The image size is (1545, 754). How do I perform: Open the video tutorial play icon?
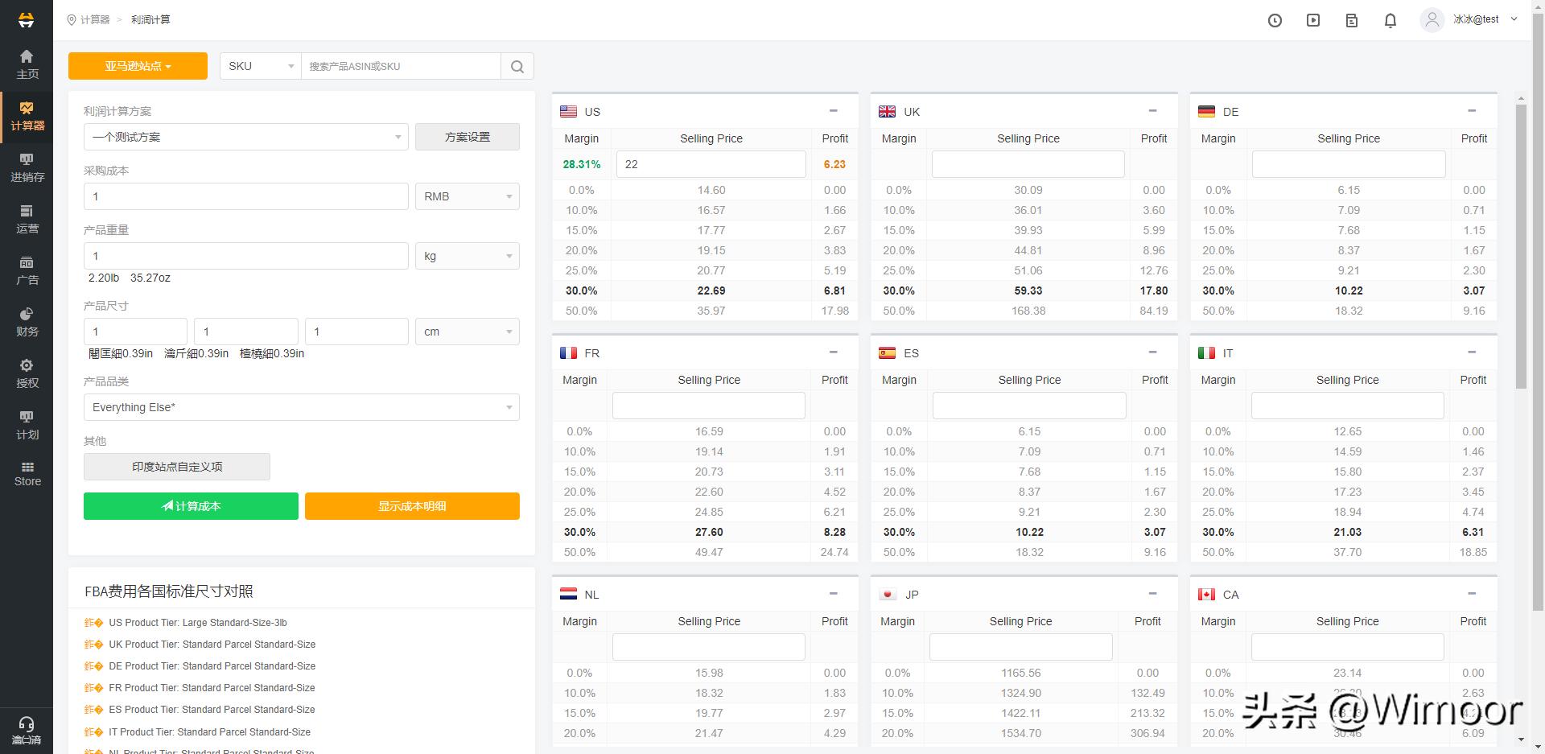(1313, 21)
